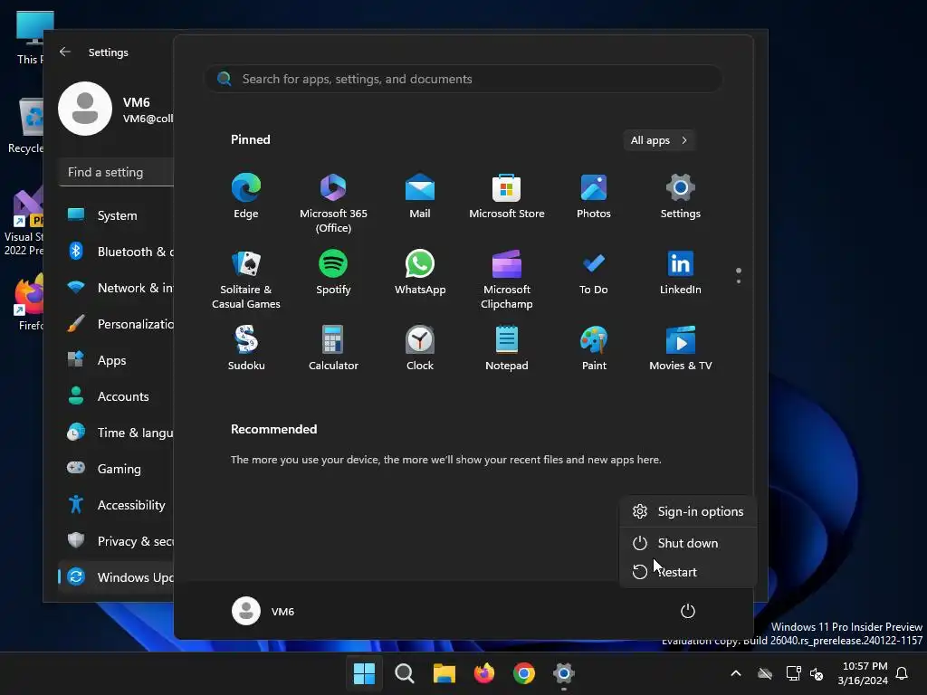The height and width of the screenshot is (695, 927).
Task: Click the muted volume tray icon
Action: point(817,673)
